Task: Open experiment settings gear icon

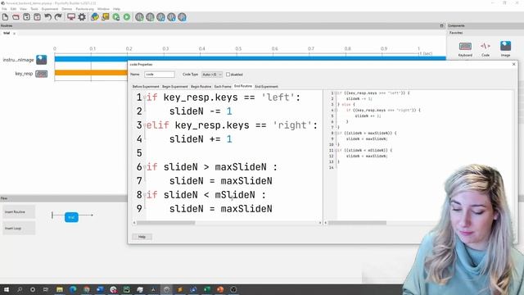Action: (x=82, y=17)
